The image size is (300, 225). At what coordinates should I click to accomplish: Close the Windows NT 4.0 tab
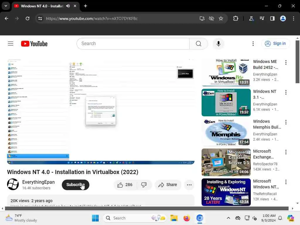(x=75, y=6)
